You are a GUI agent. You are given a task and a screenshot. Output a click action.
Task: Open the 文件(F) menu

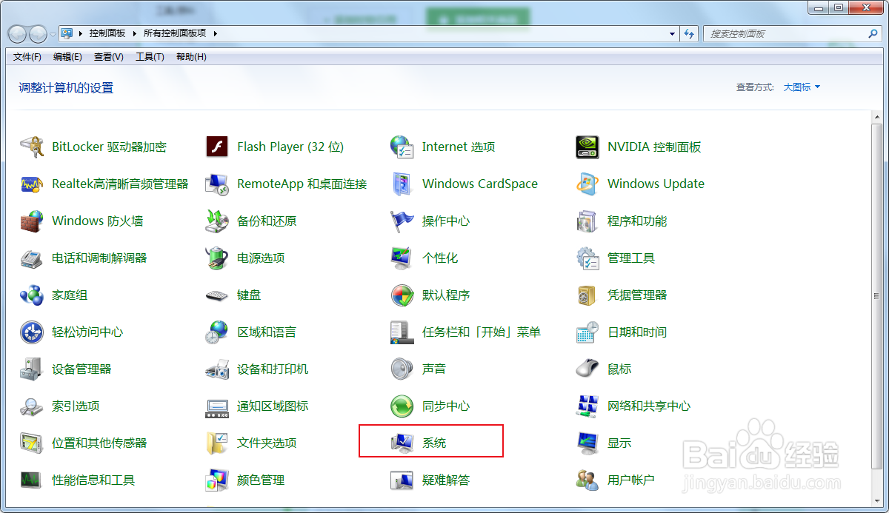tap(27, 57)
